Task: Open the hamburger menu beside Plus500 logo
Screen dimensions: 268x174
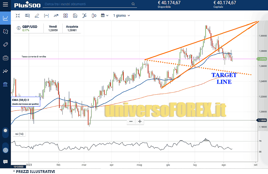Action: [5, 5]
